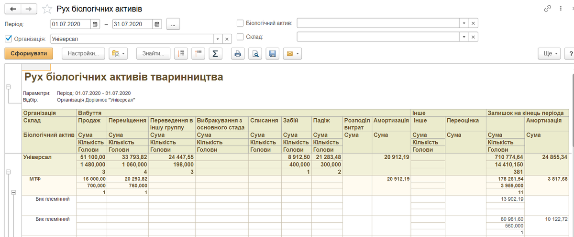Select ending balance 710 774,64 cell
The height and width of the screenshot is (237, 574).
click(x=505, y=156)
